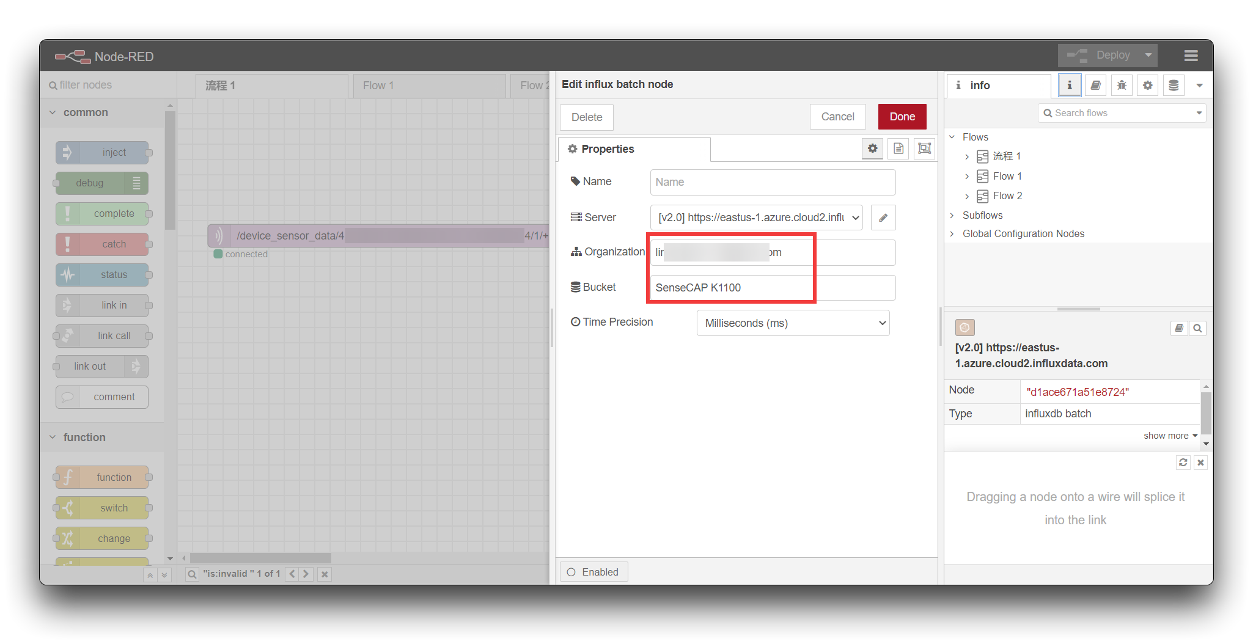Click the Organization input field

coord(773,252)
